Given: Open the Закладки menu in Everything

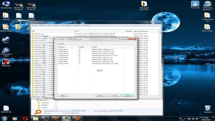Looking at the screenshot, I should 67,26.
